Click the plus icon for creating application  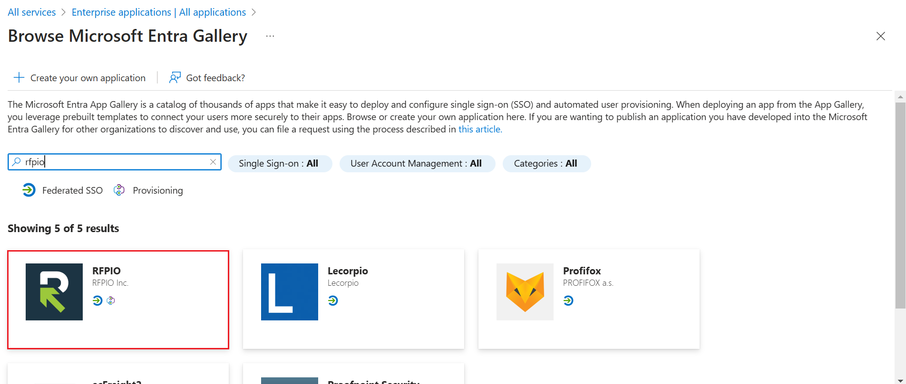click(19, 77)
